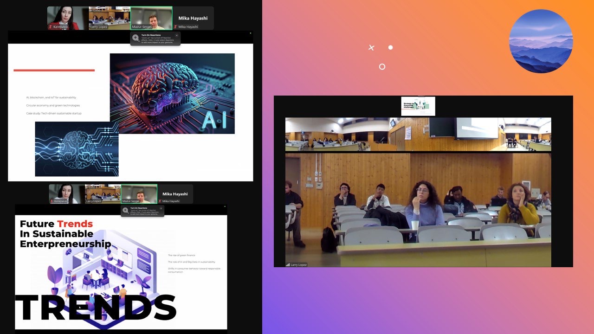The image size is (594, 334).
Task: Click the panoramic classroom view strip
Action: tap(418, 134)
